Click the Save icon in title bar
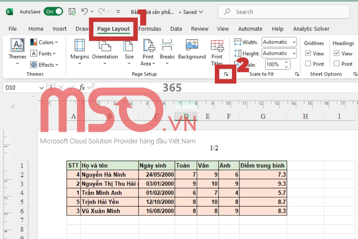Viewport: 358px width, 239px height. [72, 12]
